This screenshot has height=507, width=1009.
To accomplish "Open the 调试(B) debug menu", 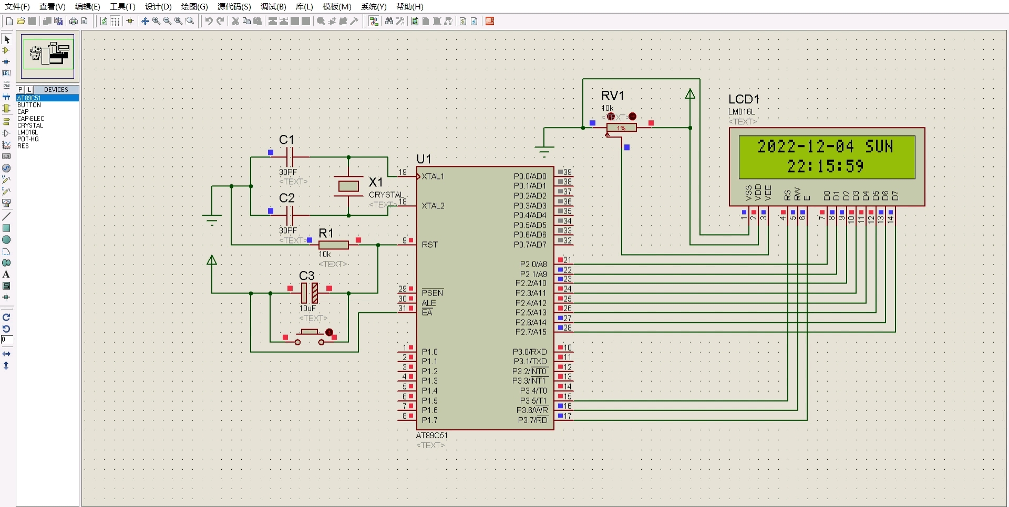I will tap(273, 6).
